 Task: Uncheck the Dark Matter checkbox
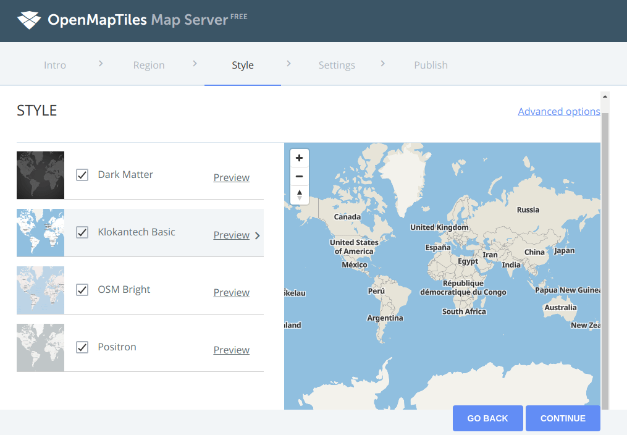point(82,175)
